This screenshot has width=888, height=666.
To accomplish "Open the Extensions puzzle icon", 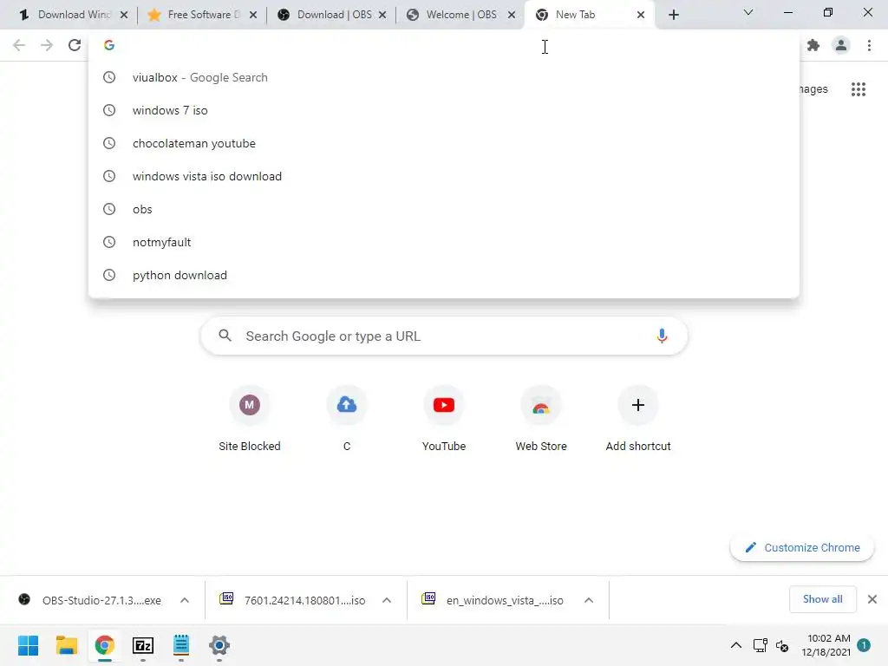I will point(813,45).
